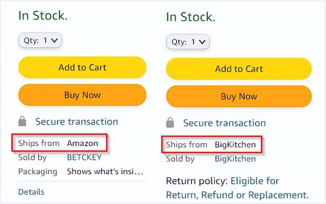Open the right Qty dropdown
Screen dimensions: 326x204
click(188, 42)
